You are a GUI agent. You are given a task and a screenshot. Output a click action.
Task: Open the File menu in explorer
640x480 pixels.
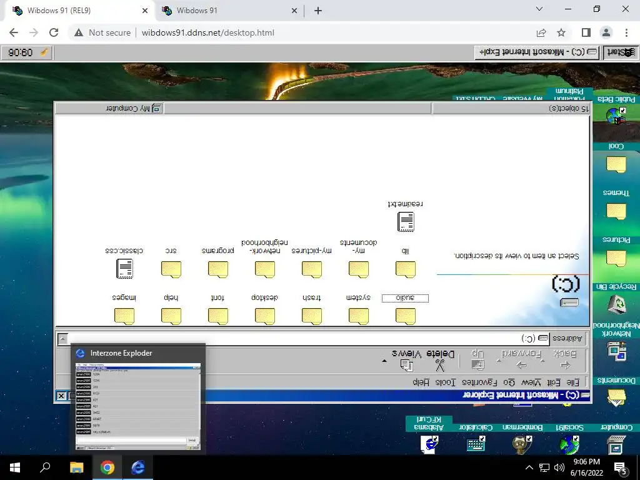point(573,382)
